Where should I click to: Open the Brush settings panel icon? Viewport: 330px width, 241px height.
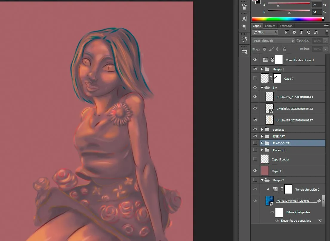244,52
